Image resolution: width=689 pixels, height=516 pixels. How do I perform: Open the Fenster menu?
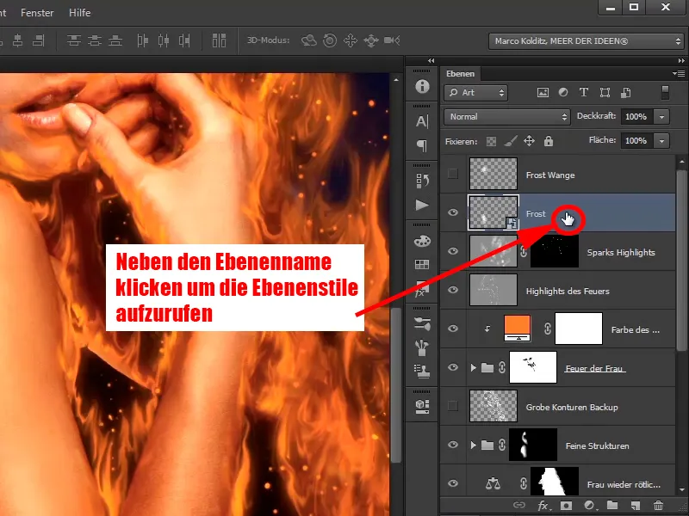[x=37, y=13]
